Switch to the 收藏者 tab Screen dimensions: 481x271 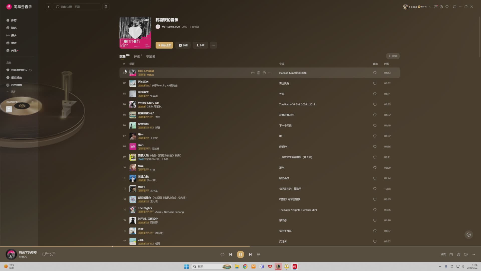tap(151, 56)
